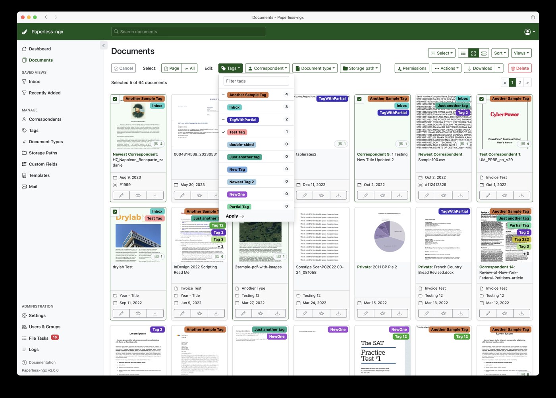Switch to large cards view icon
This screenshot has height=398, width=556.
[484, 53]
